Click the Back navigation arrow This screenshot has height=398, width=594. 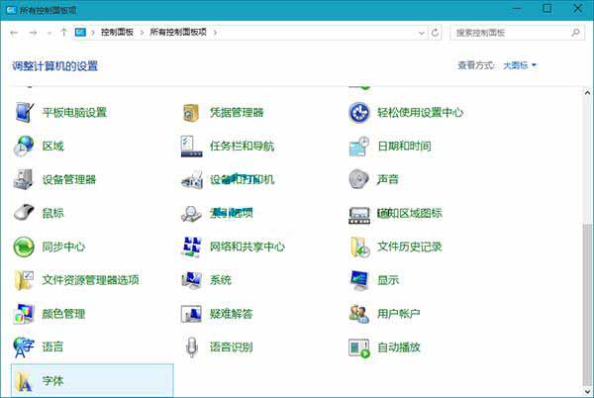pos(14,33)
